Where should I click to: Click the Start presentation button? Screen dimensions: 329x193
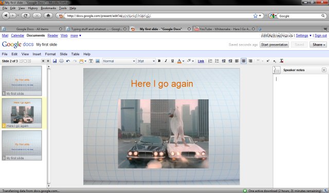pos(274,45)
